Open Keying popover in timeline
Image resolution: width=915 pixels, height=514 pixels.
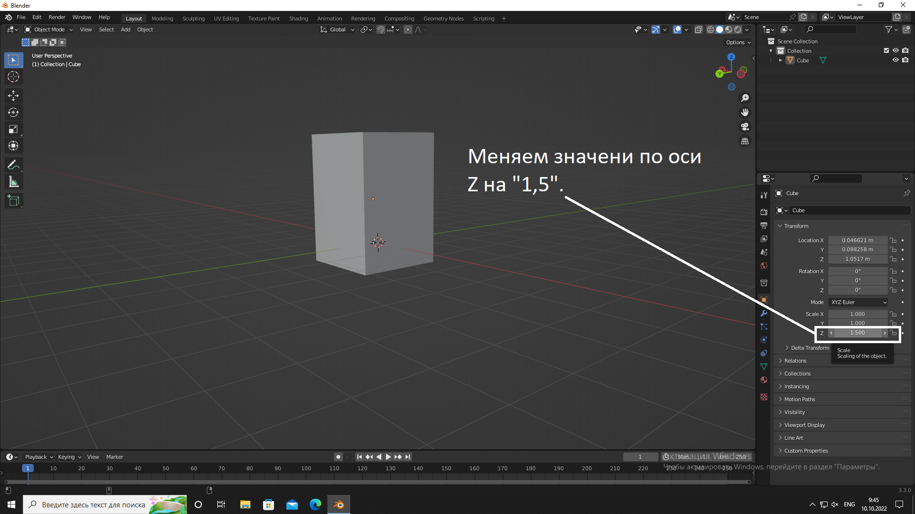pyautogui.click(x=69, y=457)
